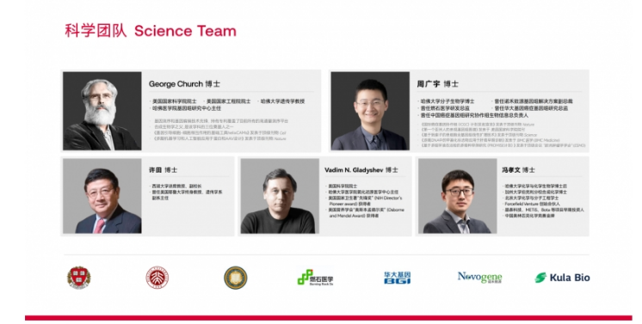642x324 pixels.
Task: Click the bullet "哈佛大学遗传学教授"
Action: coord(282,101)
